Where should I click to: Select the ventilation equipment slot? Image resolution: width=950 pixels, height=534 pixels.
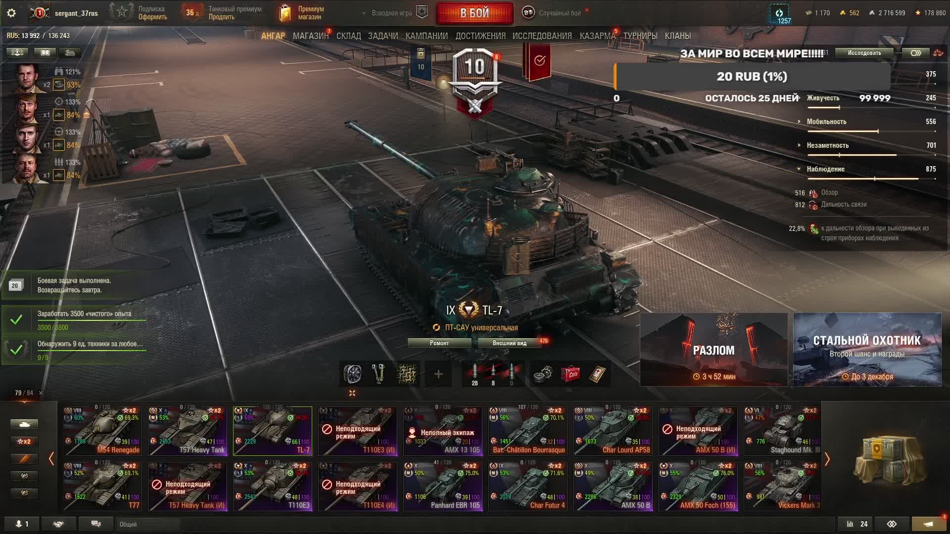coord(352,374)
